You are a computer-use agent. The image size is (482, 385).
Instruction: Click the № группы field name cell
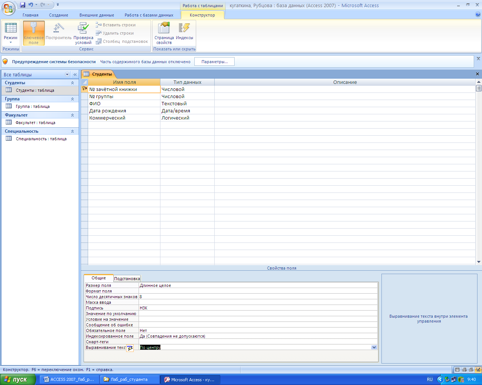coord(124,97)
